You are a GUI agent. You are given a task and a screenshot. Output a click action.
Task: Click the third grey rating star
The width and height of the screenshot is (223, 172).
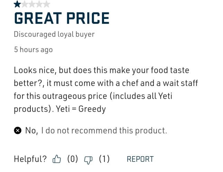click(x=32, y=4)
